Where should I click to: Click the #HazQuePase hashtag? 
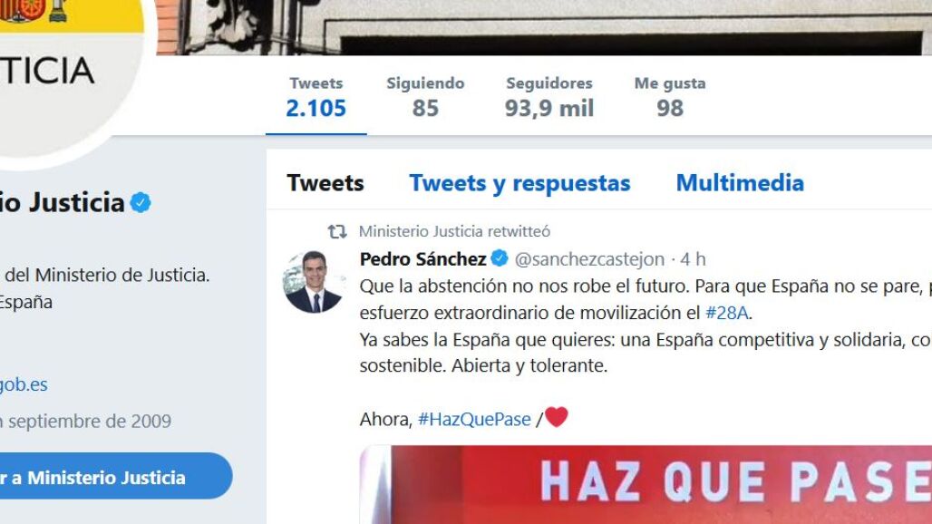(474, 420)
